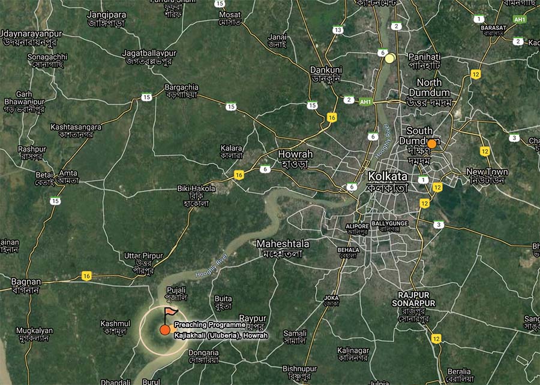Select the Mosat place label
The image size is (540, 385).
230,19
